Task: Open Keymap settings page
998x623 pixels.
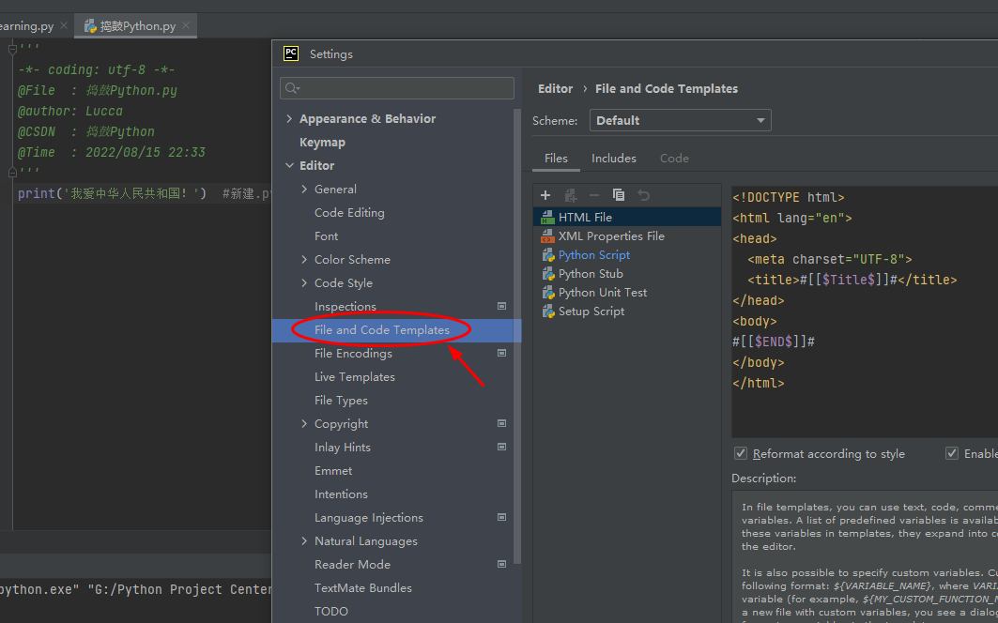Action: pos(322,142)
